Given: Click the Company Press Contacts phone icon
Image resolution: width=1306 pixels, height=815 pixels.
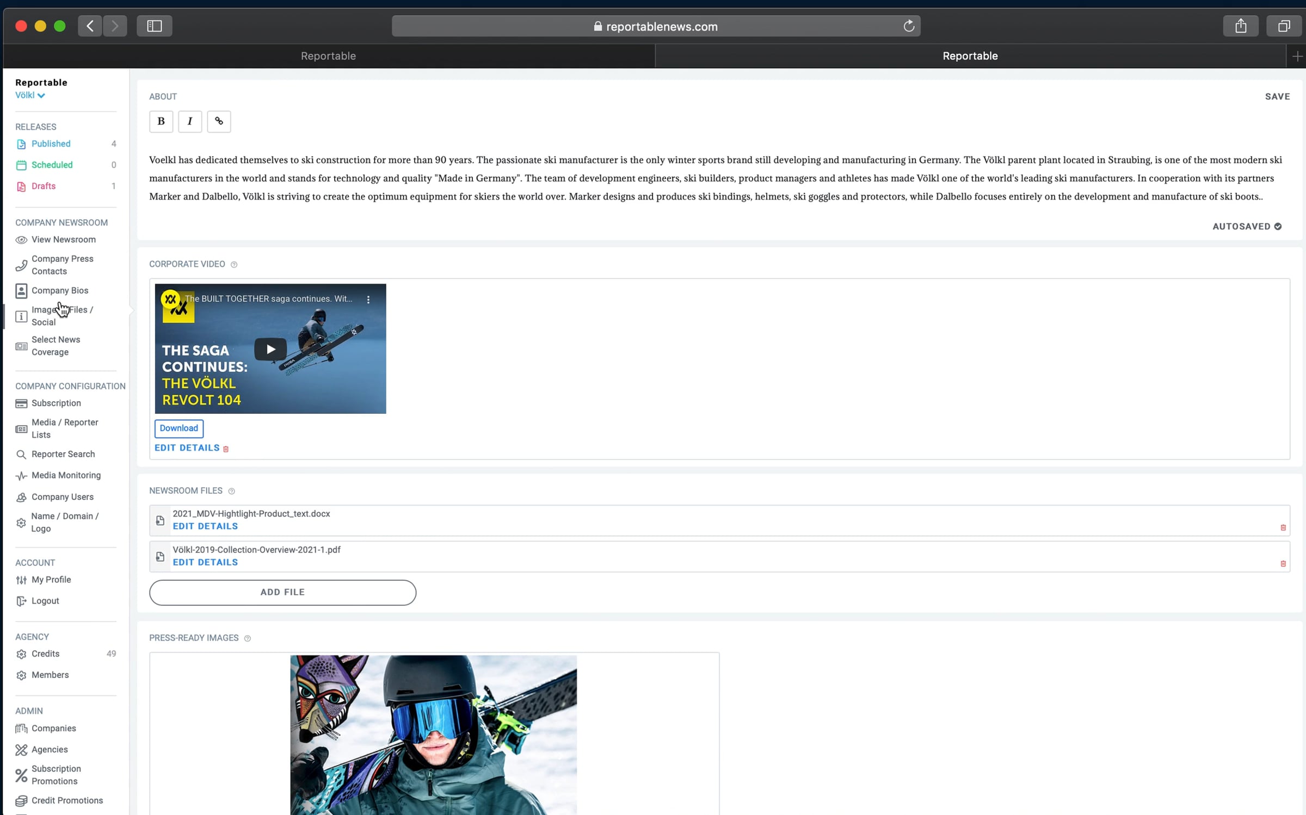Looking at the screenshot, I should (21, 265).
